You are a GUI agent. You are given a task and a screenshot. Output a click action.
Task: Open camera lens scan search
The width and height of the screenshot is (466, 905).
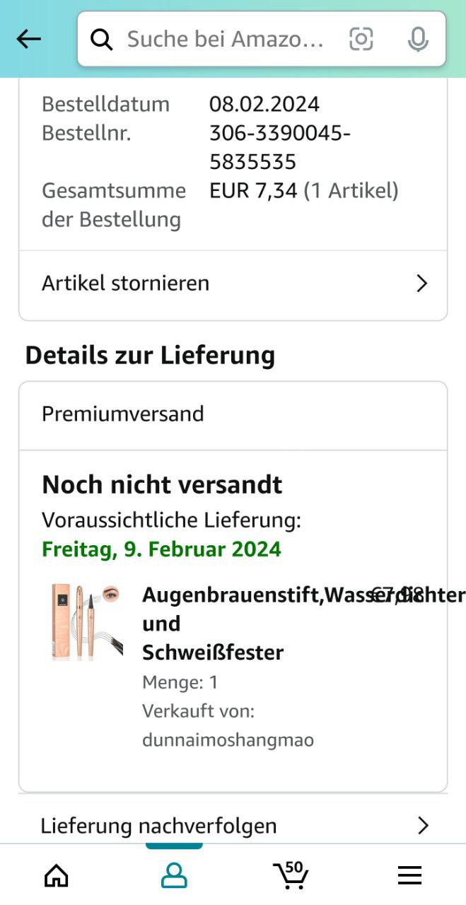click(361, 40)
